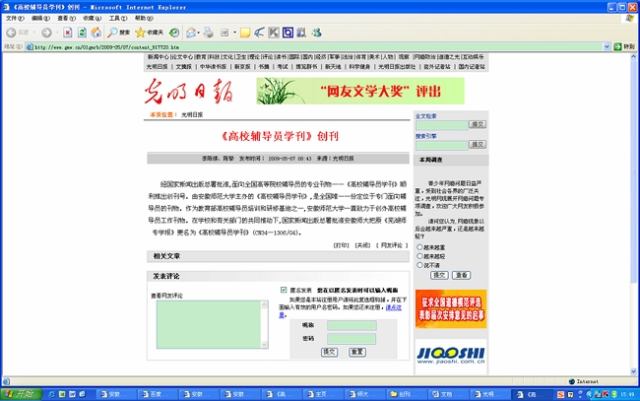Click inside the full-text search input field
This screenshot has height=401, width=640.
click(x=442, y=124)
